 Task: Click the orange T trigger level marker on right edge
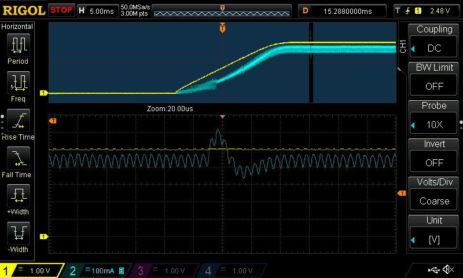402,193
